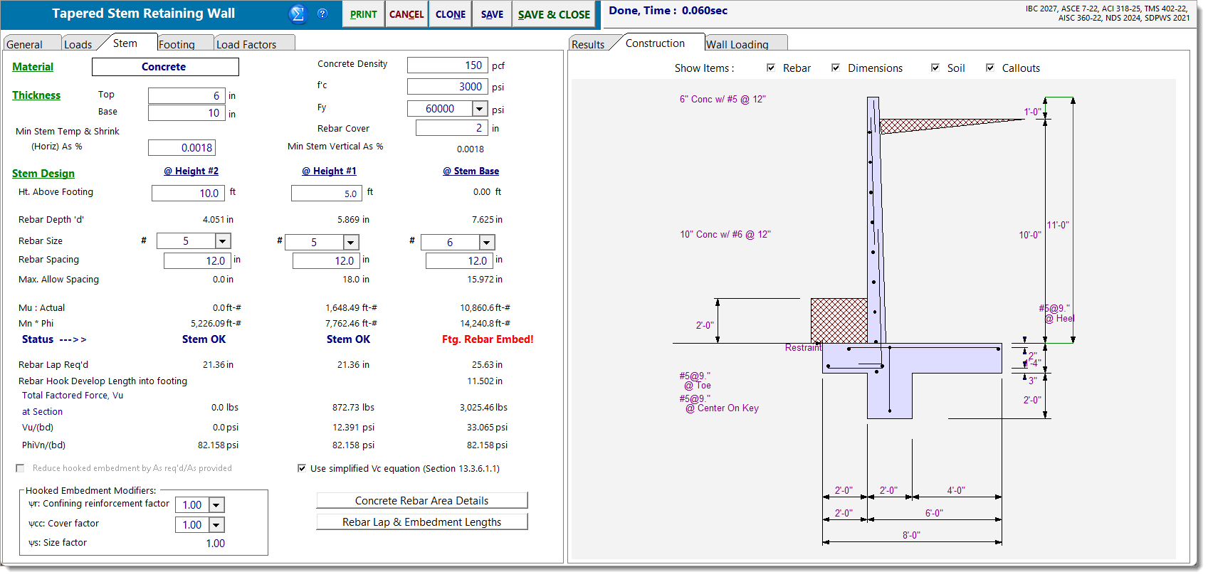Click the blue Sigma calculate icon
The height and width of the screenshot is (577, 1208).
coord(298,14)
